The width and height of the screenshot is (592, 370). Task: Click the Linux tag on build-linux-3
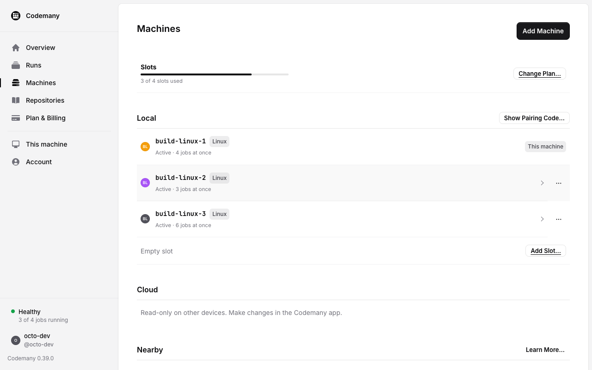(219, 214)
